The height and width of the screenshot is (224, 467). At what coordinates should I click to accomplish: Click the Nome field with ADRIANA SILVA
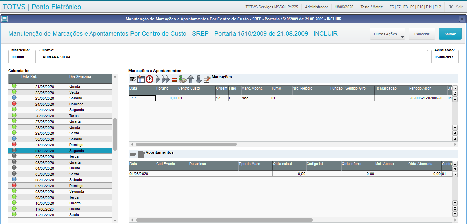(x=234, y=57)
